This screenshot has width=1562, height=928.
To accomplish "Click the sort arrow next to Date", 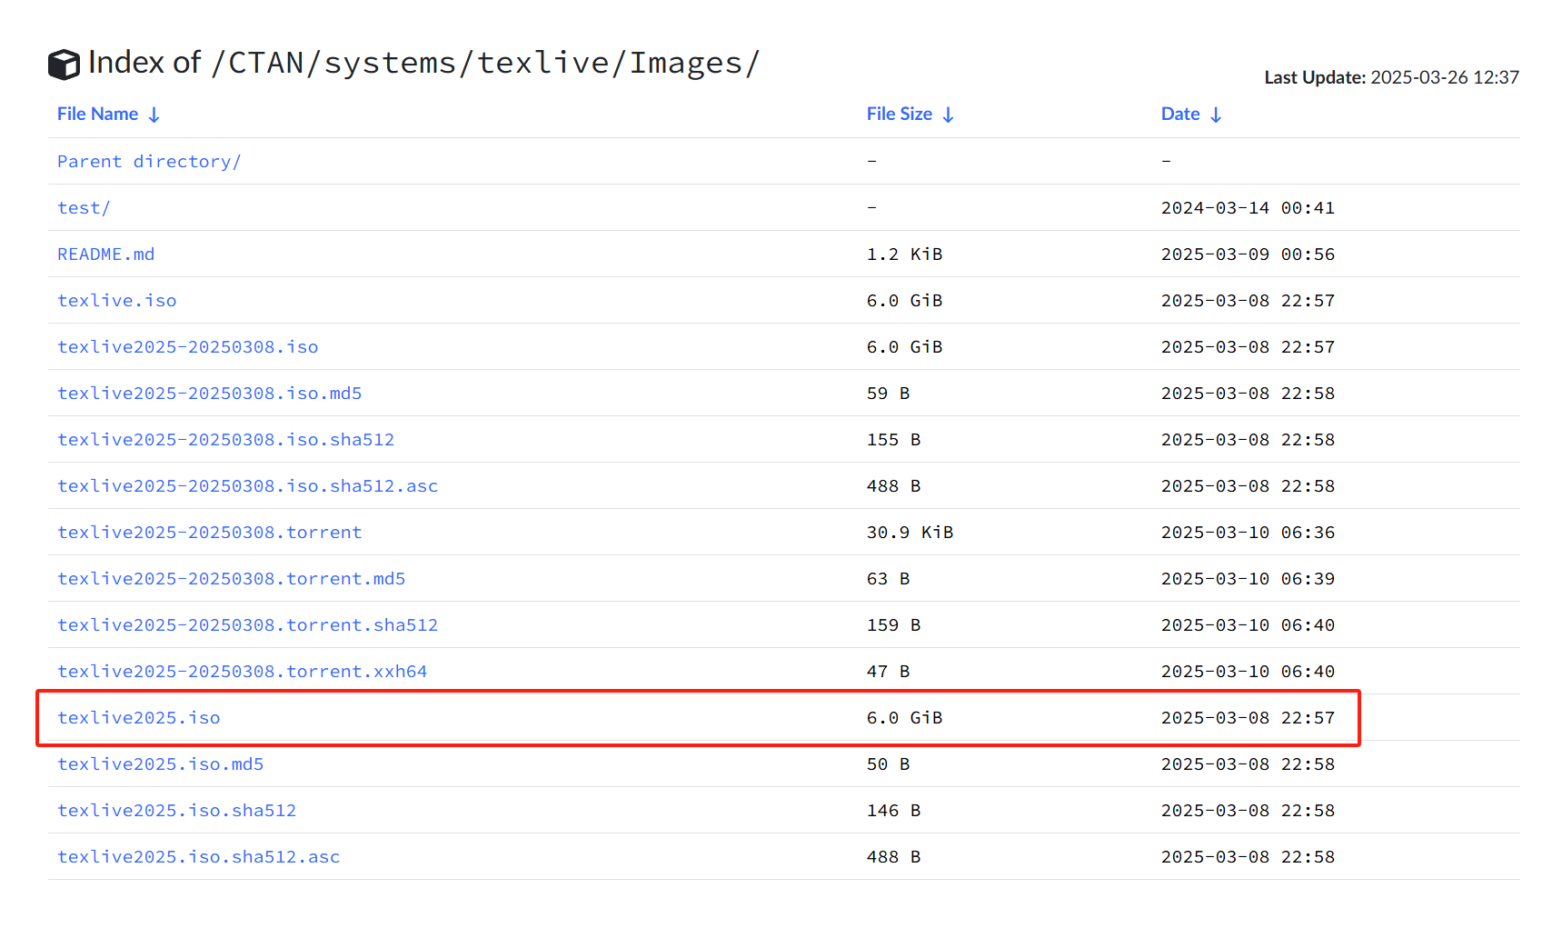I will [1216, 115].
